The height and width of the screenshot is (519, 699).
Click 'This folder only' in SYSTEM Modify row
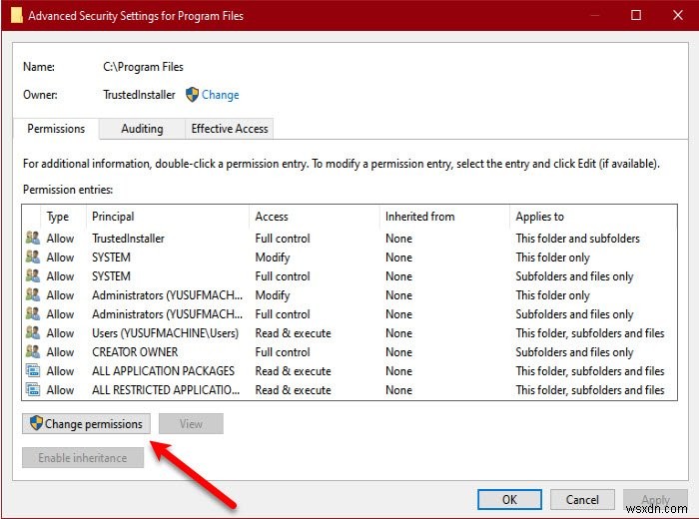tap(553, 258)
